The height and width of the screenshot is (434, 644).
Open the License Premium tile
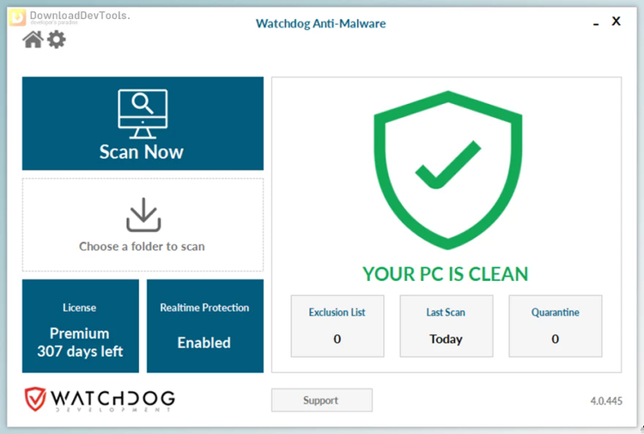click(81, 326)
